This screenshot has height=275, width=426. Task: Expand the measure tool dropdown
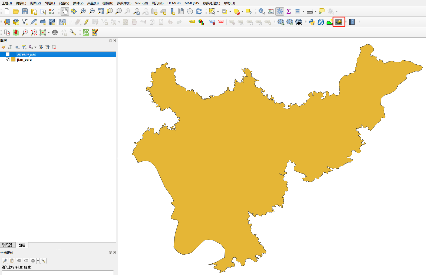click(x=315, y=11)
